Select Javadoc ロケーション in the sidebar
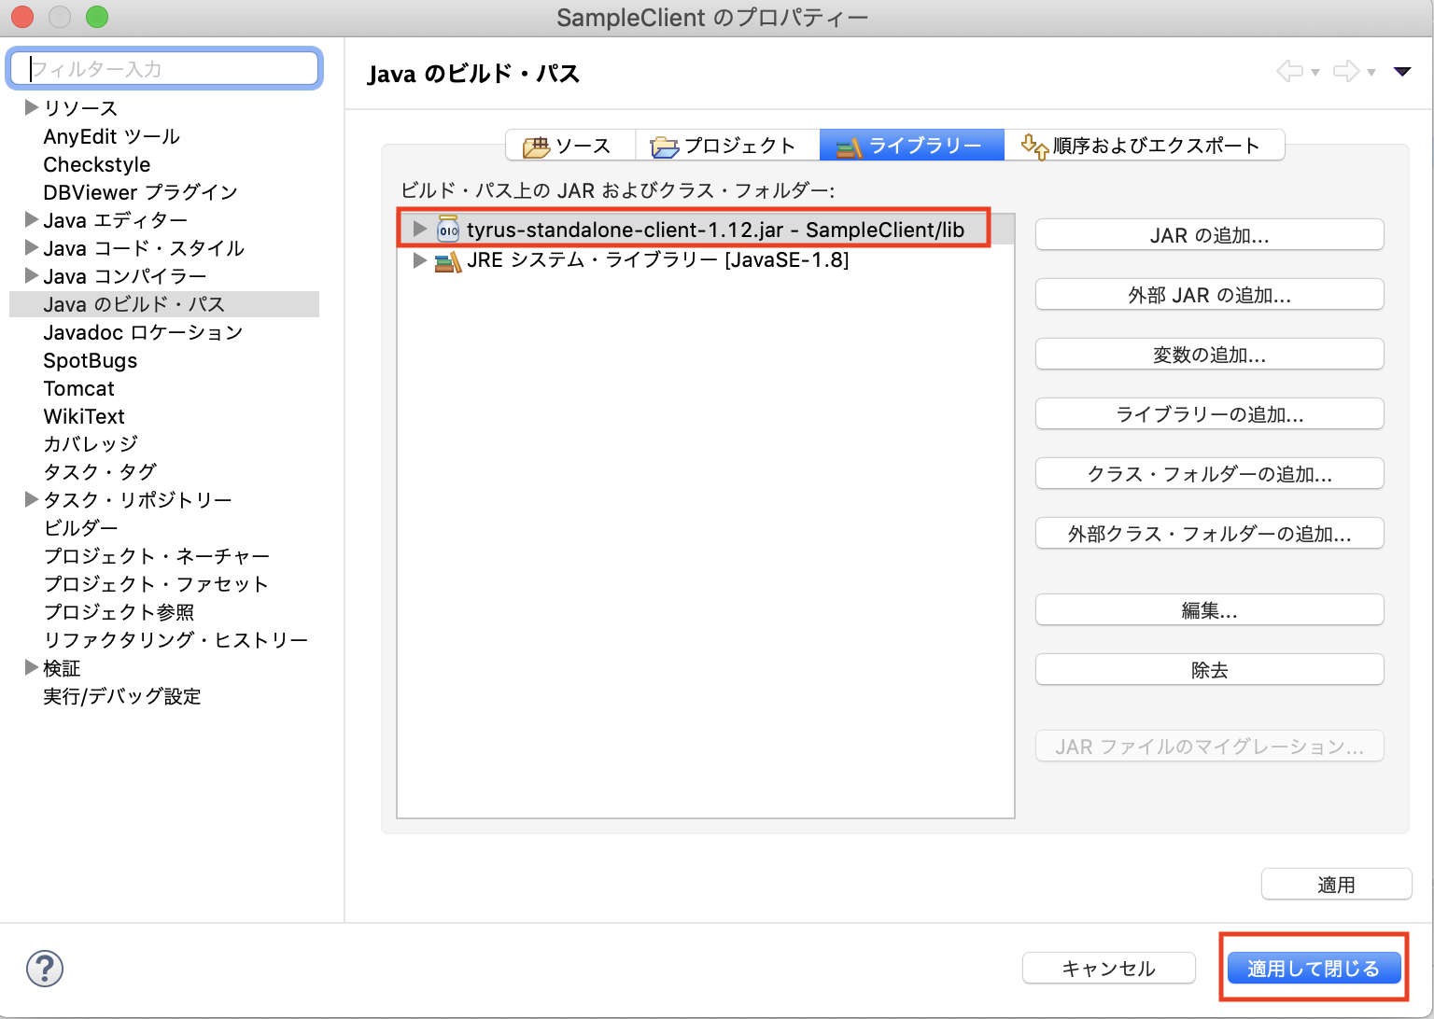The width and height of the screenshot is (1434, 1019). coord(143,332)
